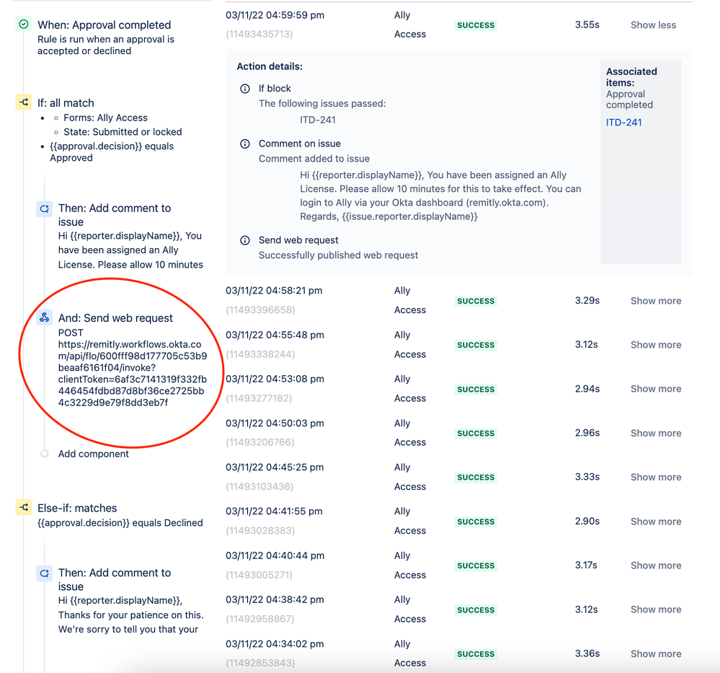Expand Show more for 04:41:55 pm entry
The width and height of the screenshot is (720, 673).
[x=656, y=522]
